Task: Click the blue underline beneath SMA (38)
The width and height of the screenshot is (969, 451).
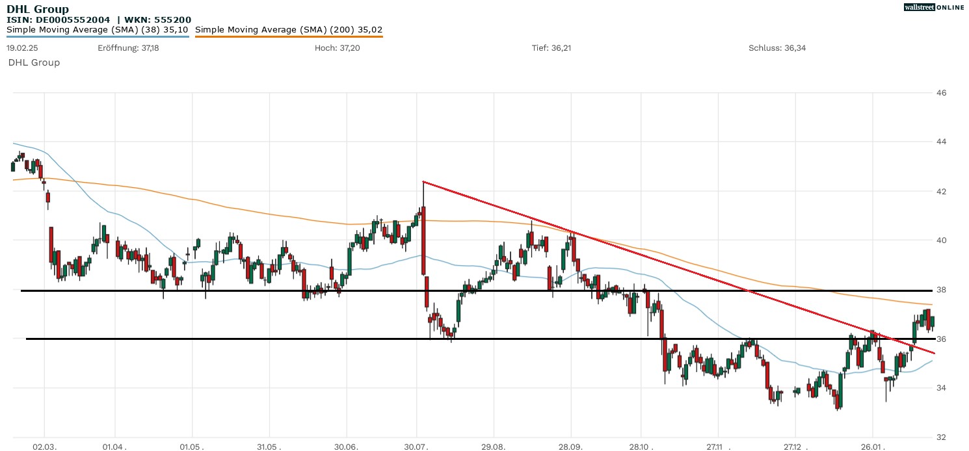Action: [x=98, y=36]
